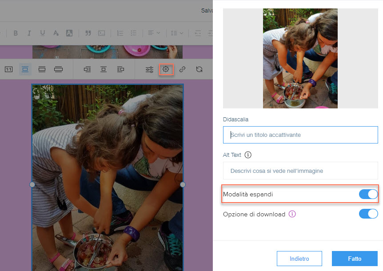View the Alt Text info icon
This screenshot has height=271, width=383.
coord(248,155)
